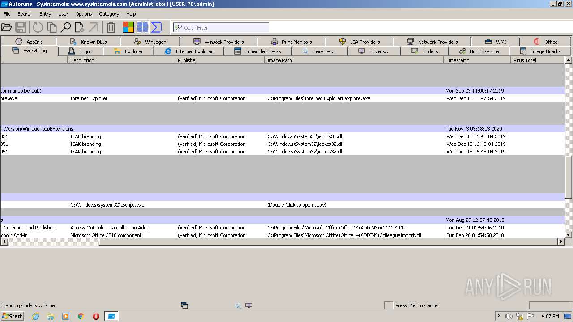573x322 pixels.
Task: Click the Command\(Default) key row
Action: pyautogui.click(x=282, y=91)
